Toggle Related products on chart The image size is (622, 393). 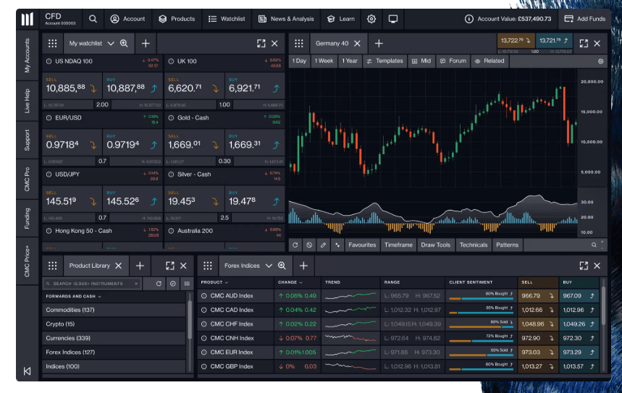click(489, 61)
